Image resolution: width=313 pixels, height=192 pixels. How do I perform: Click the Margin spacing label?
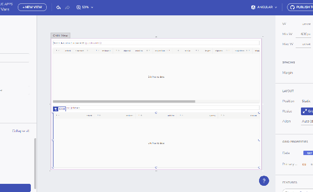[287, 72]
